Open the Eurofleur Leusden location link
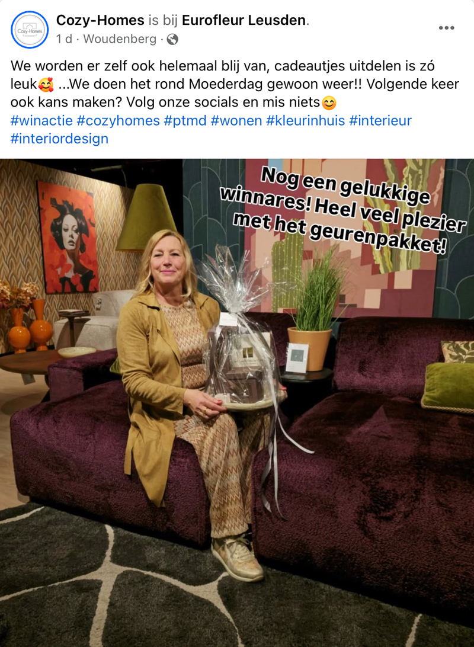Screen dimensions: 474x647 (244, 20)
